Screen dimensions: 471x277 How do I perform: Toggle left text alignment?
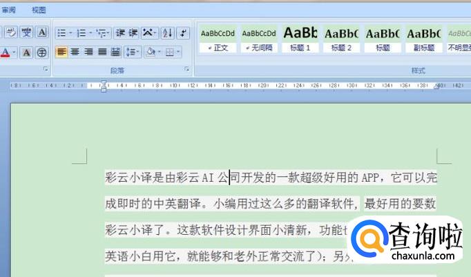click(61, 52)
